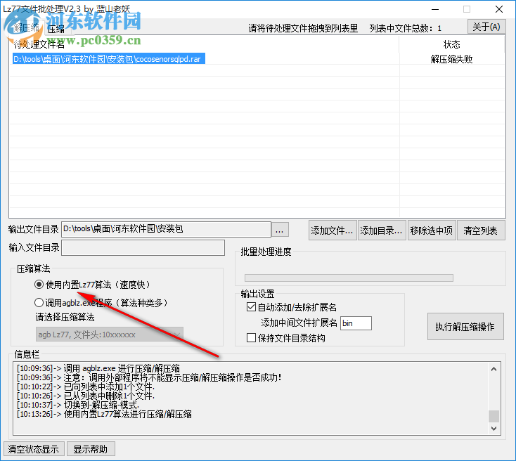Click info log scrollbar down arrow
Screen dimensions: 516x461
pyautogui.click(x=494, y=428)
